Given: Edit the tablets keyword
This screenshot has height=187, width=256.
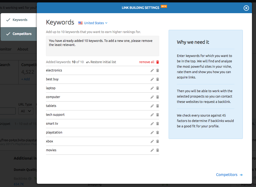Looking at the screenshot, I should click(152, 106).
